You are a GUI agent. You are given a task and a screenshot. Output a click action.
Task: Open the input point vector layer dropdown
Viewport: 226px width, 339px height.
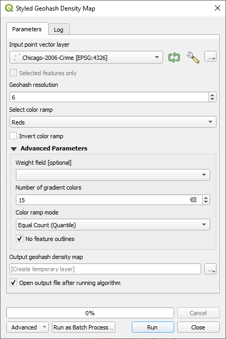pos(86,58)
